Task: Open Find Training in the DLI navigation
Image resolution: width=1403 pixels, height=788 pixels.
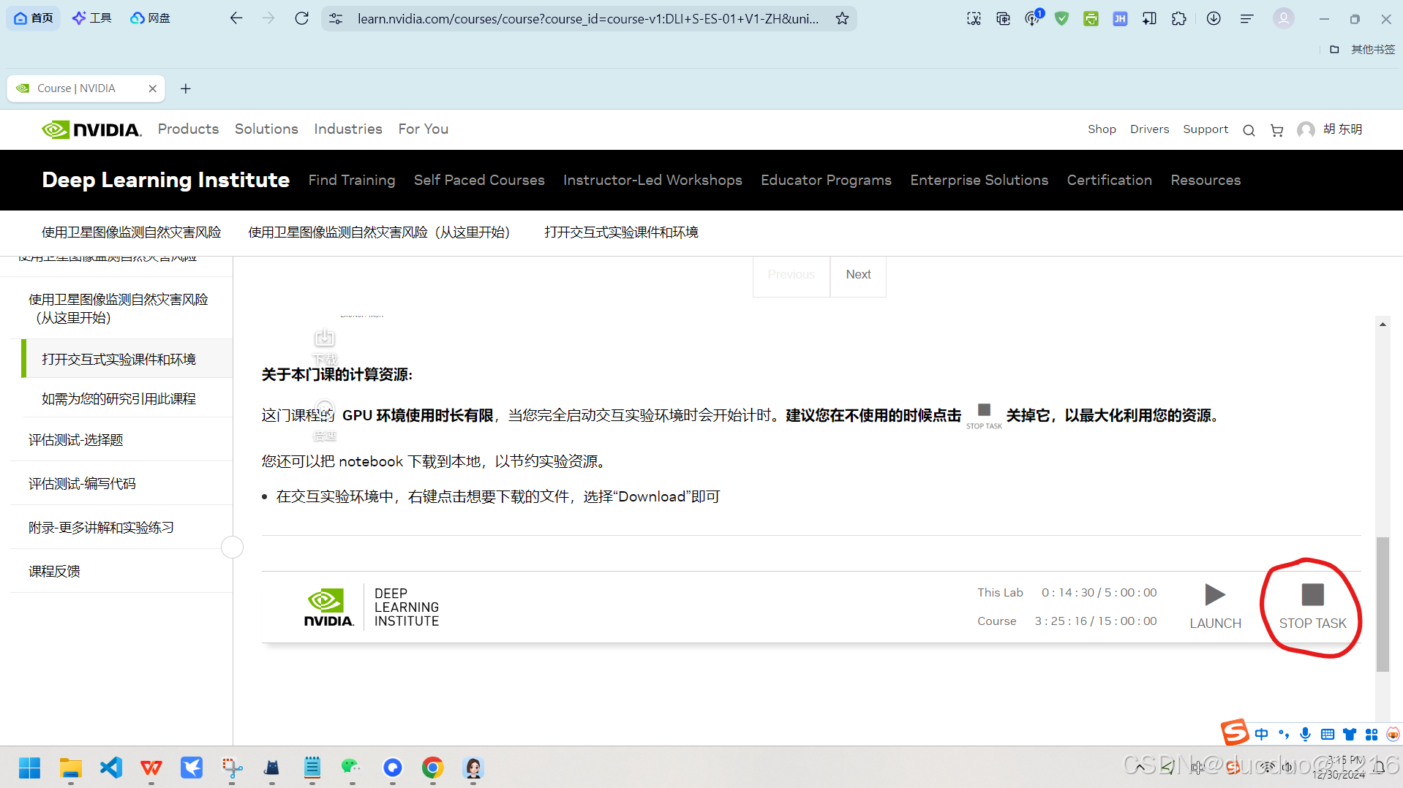Action: point(352,181)
